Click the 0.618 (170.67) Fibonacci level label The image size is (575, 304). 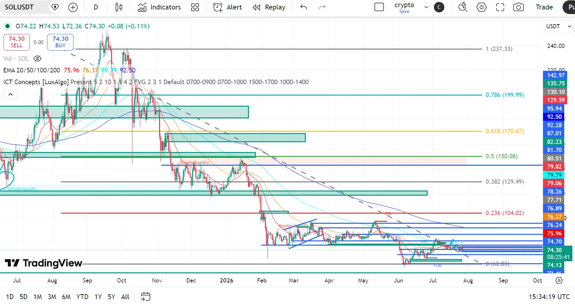(505, 131)
